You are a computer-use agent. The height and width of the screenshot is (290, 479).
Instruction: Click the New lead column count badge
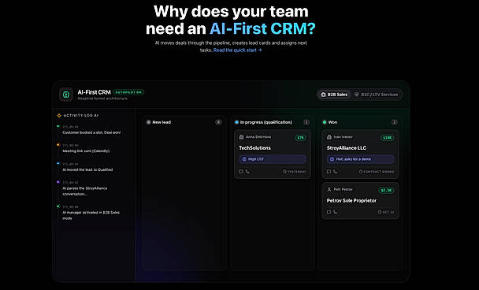pos(218,122)
